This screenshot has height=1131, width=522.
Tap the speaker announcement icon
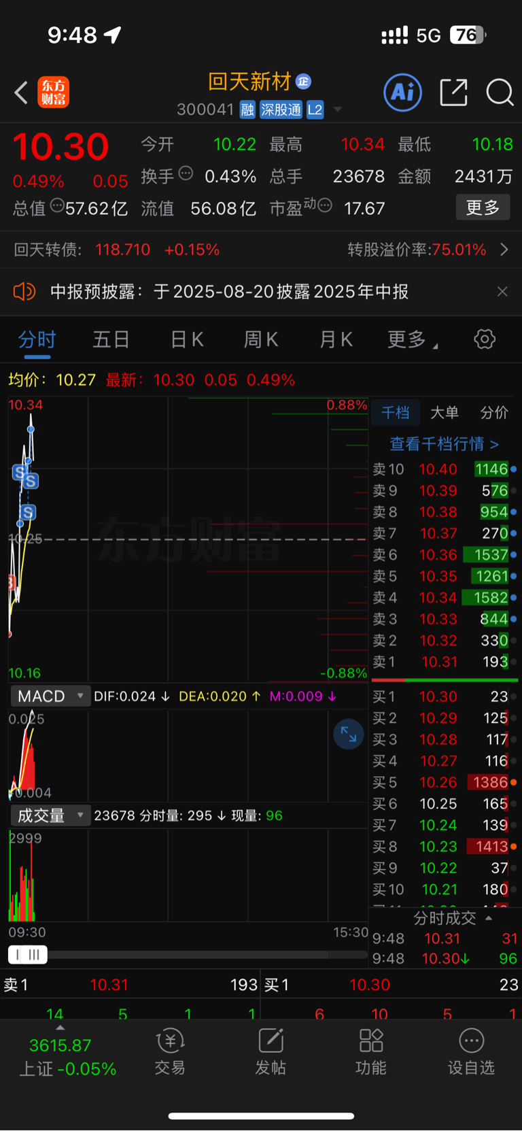(24, 292)
